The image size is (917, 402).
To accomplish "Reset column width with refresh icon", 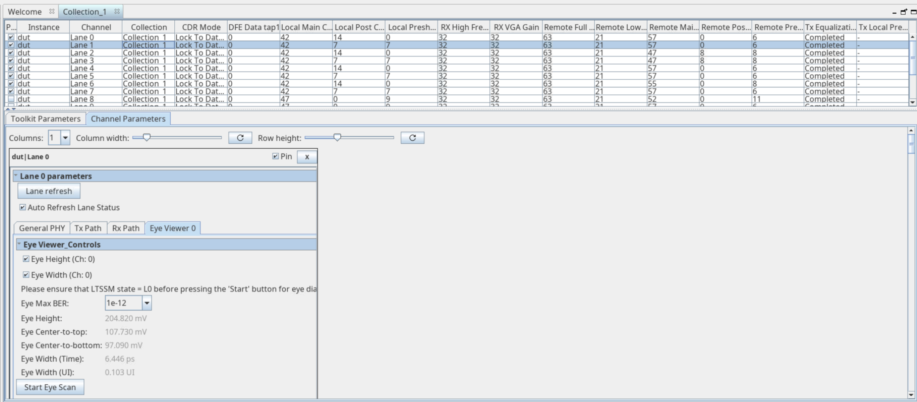I will point(240,138).
